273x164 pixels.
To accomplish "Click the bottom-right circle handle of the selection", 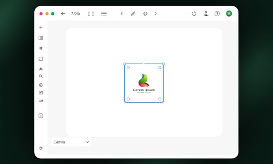I will 160,99.
